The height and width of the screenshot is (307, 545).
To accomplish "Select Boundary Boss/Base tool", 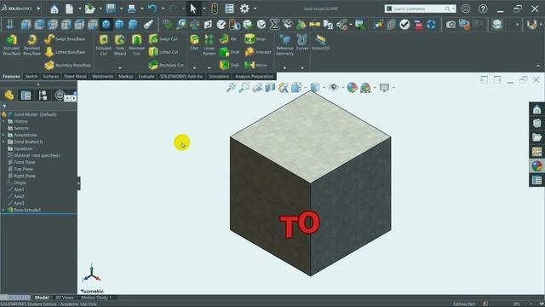I will [67, 65].
